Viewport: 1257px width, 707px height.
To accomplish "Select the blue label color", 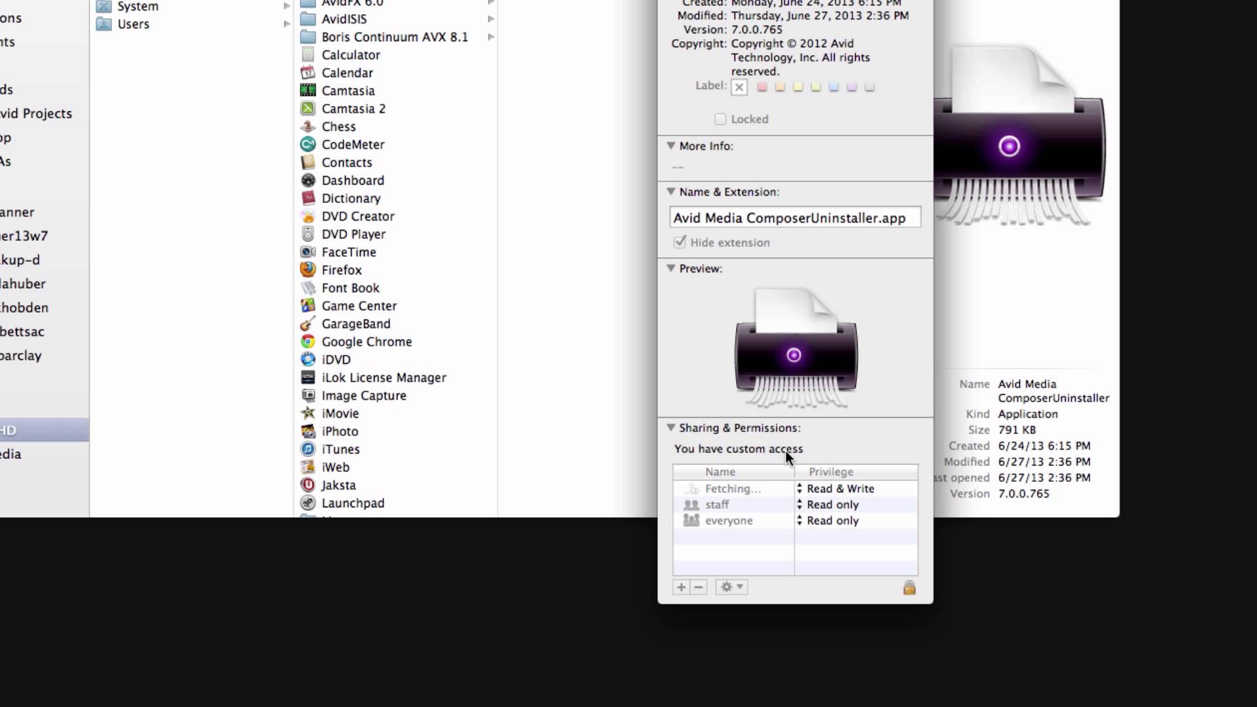I will click(833, 86).
